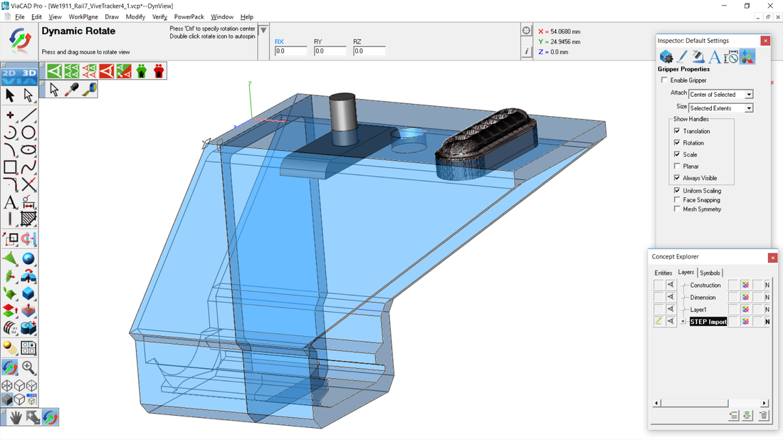
Task: Check the Planar handle option
Action: (x=677, y=167)
